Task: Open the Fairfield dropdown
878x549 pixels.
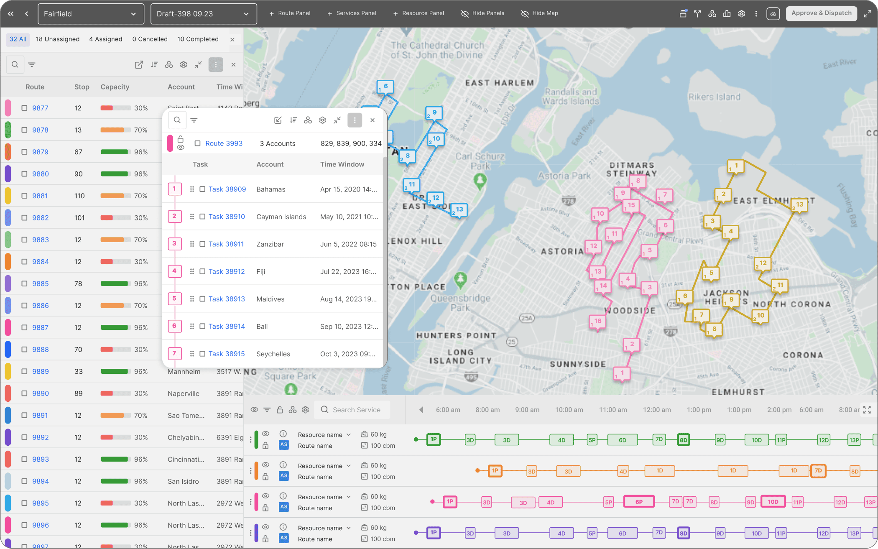Action: [x=91, y=14]
